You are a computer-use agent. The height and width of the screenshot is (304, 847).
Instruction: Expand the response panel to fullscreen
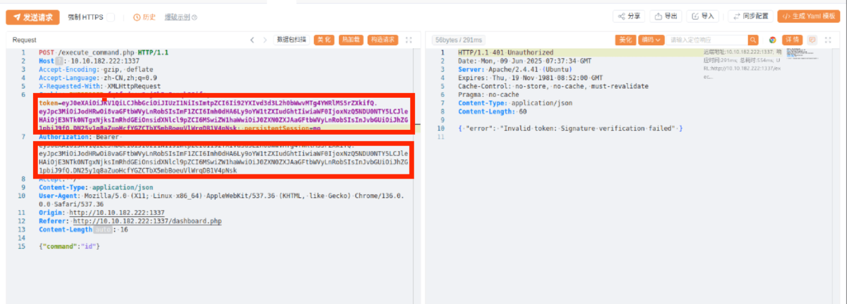[x=828, y=40]
